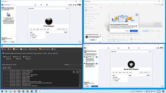Select mobile preview icon for 3T Spa Margaret

[68, 9]
